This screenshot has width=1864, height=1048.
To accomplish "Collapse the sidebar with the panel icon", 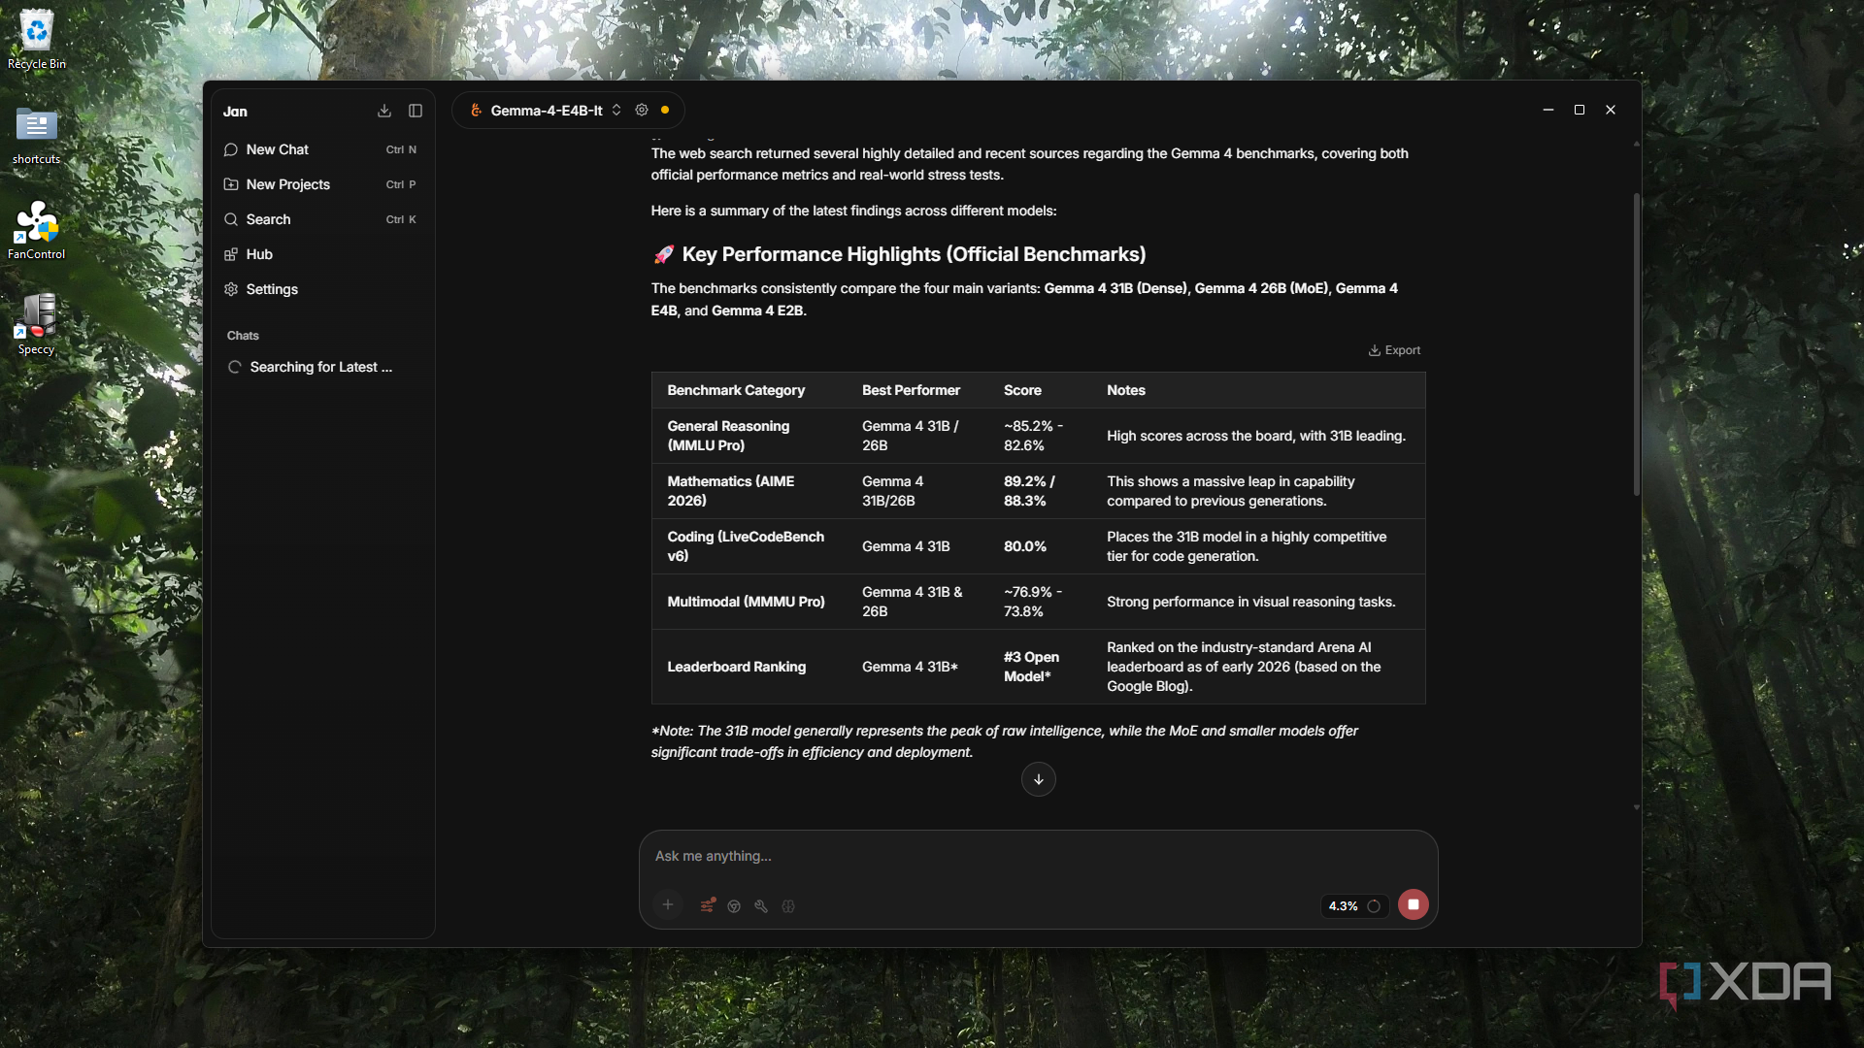I will point(416,111).
